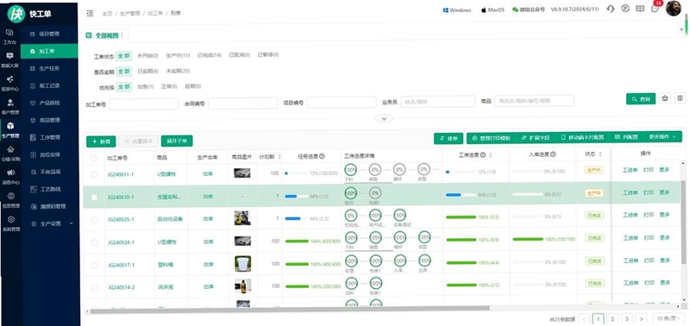This screenshot has width=690, height=326.
Task: Open 项目管理 in the sidebar menu
Action: (49, 34)
